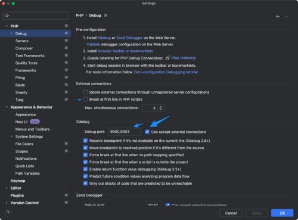298x220 pixels.
Task: Open the New UI settings page
Action: pos(21,122)
